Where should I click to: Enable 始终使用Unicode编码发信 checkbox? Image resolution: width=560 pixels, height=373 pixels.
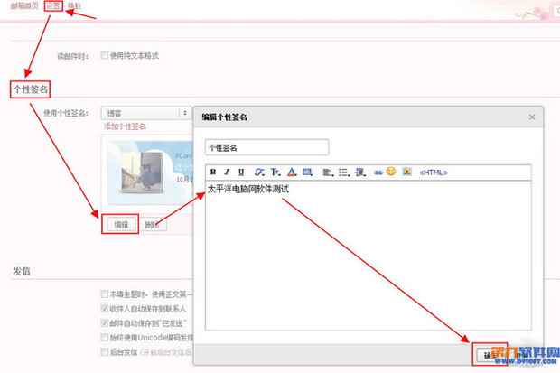[x=104, y=337]
